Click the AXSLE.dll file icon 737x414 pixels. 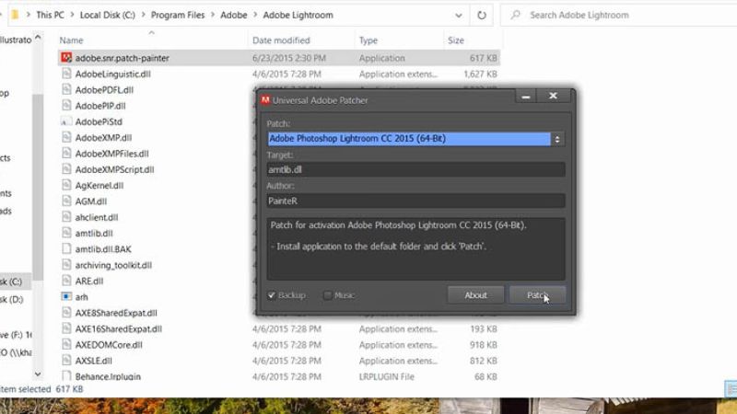(x=66, y=361)
